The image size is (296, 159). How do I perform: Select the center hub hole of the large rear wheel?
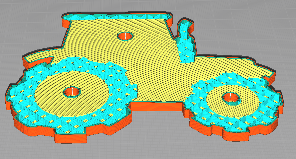click(72, 92)
